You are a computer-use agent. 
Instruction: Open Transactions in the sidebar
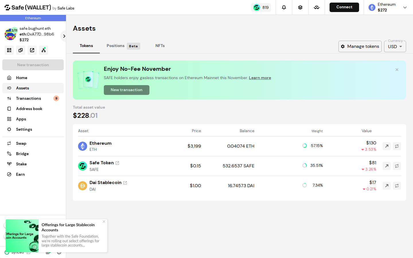(33, 98)
